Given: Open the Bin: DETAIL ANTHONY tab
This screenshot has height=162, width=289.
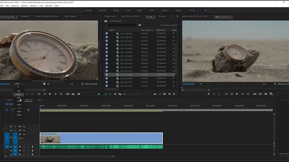Looking at the screenshot, I should click(x=131, y=16).
